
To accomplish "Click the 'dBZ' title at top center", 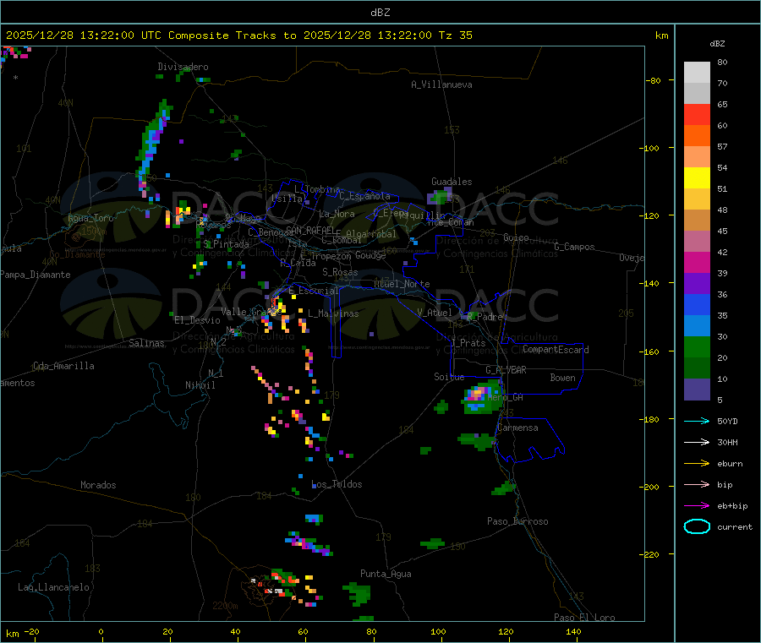I will coord(380,13).
